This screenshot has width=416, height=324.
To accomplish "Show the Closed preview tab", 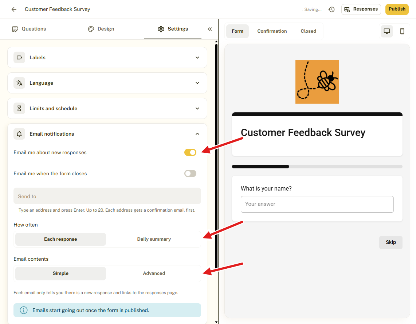I will tap(308, 31).
